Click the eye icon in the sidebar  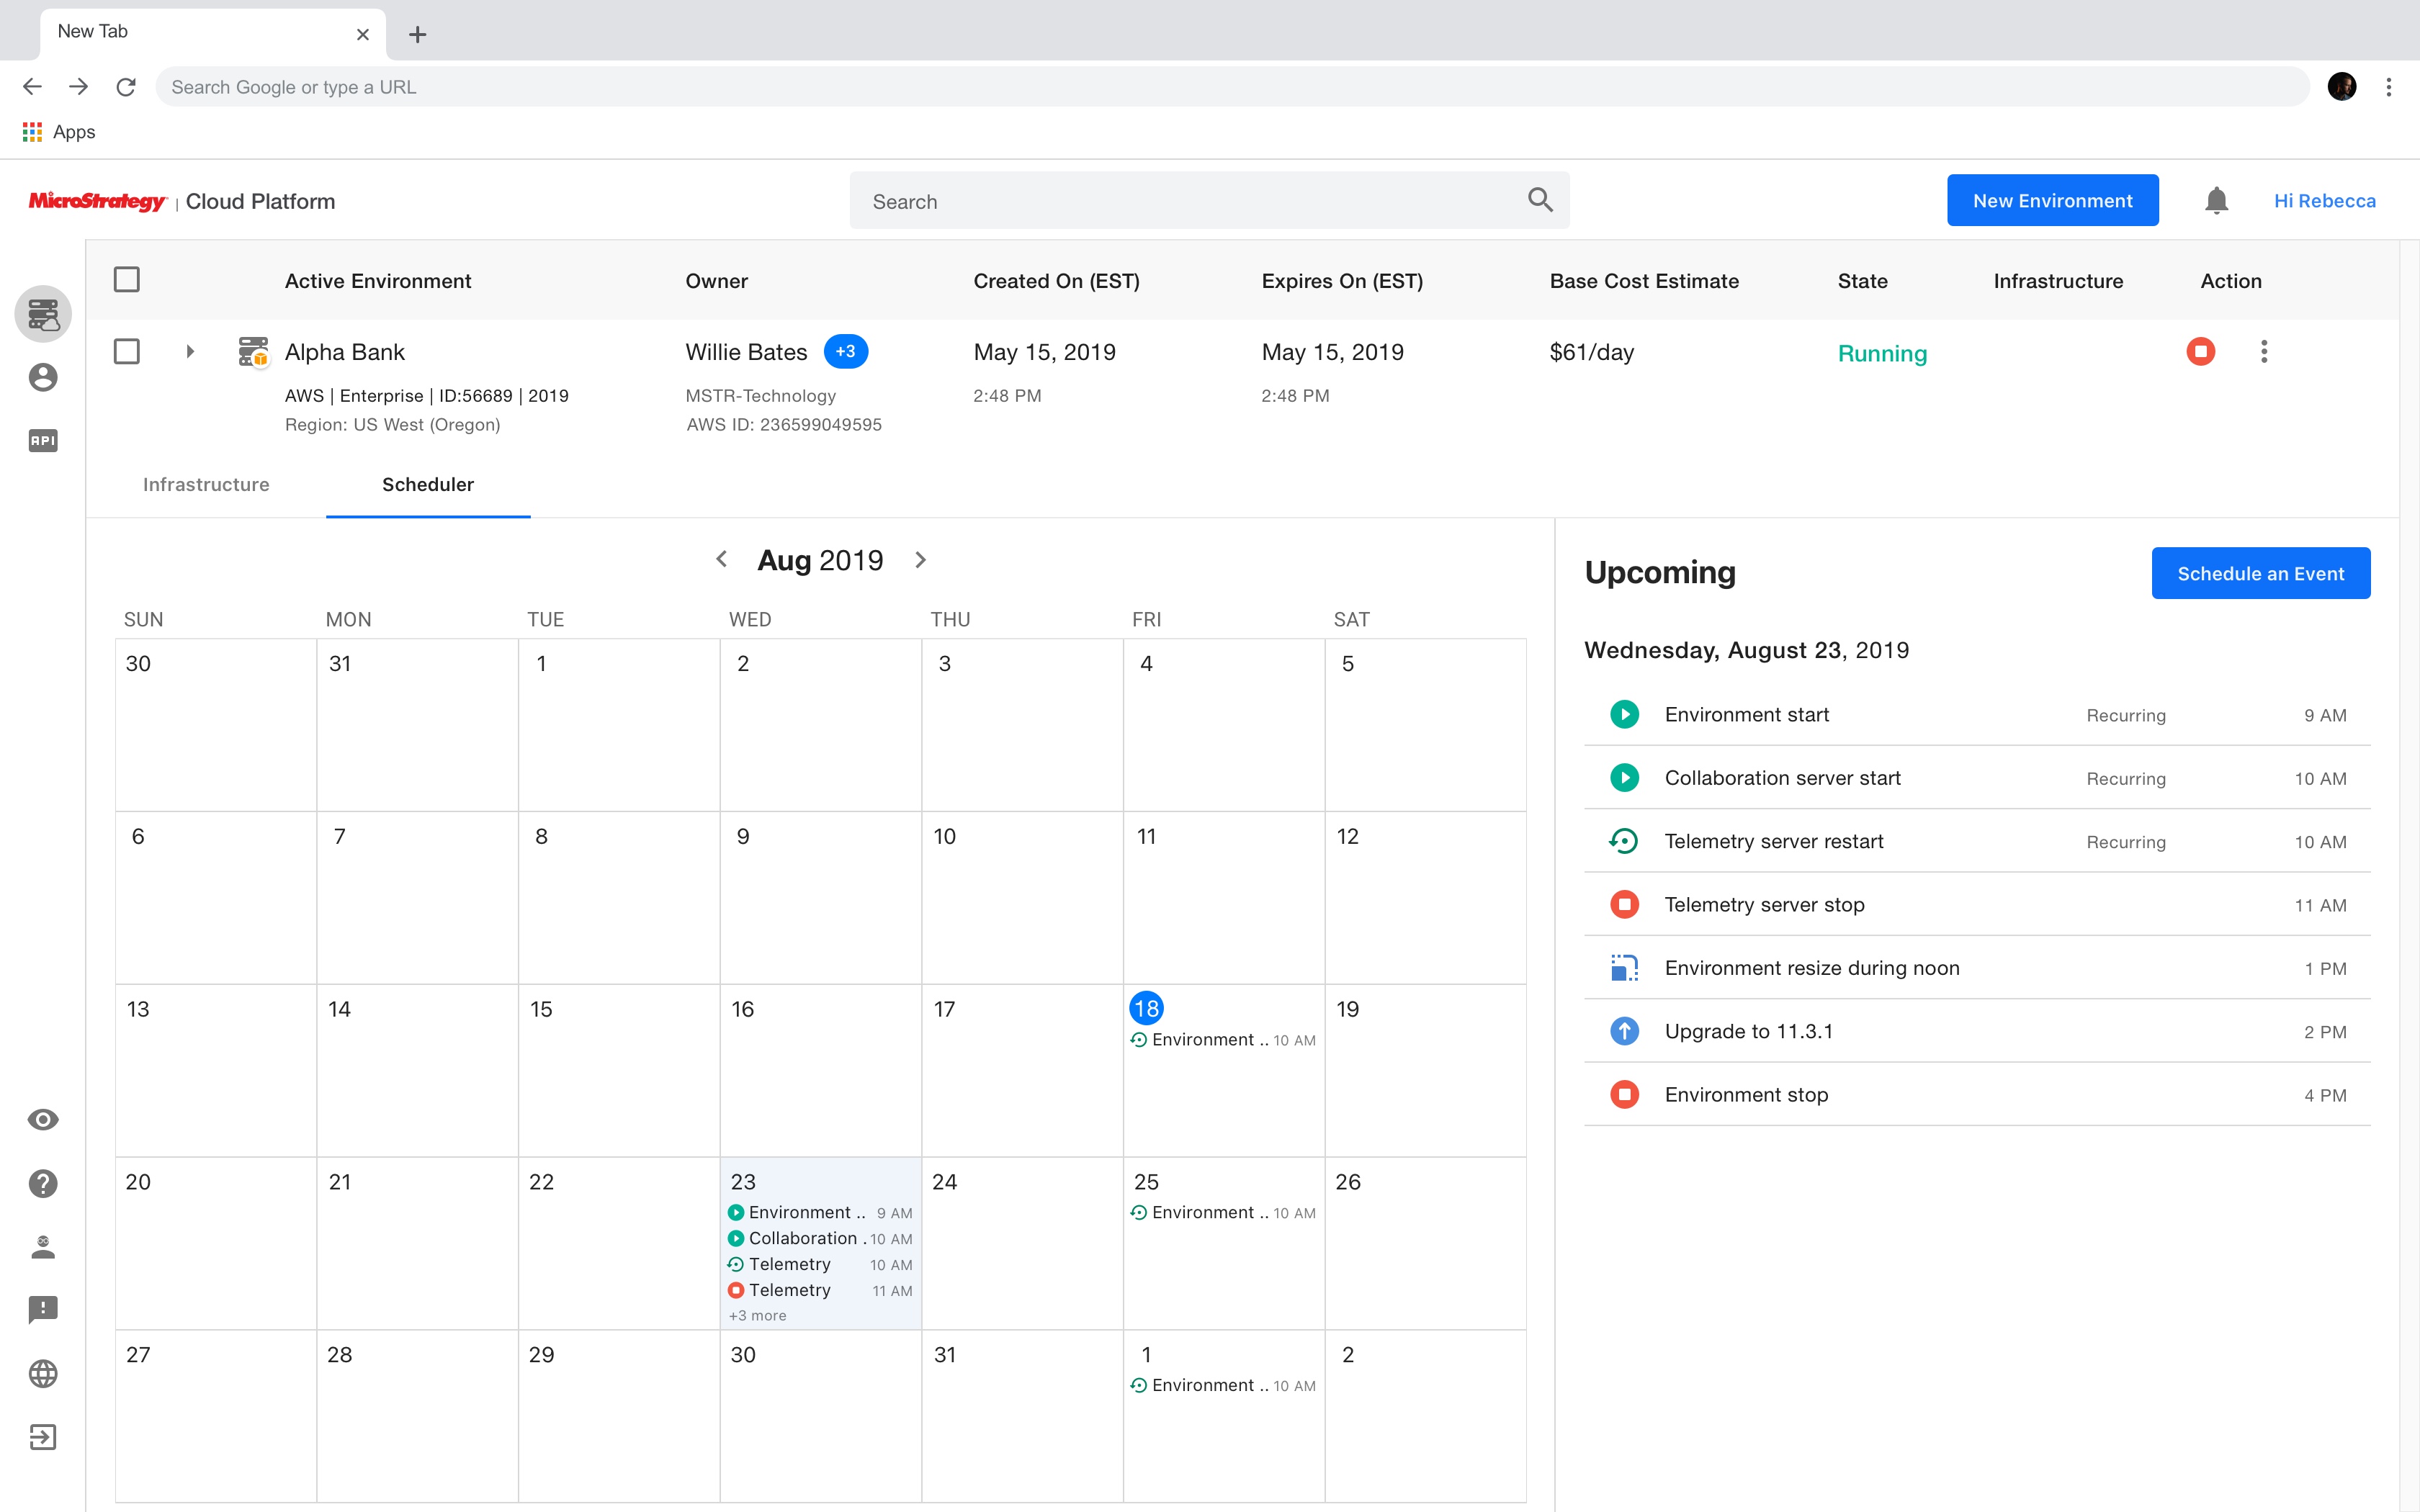(x=43, y=1119)
